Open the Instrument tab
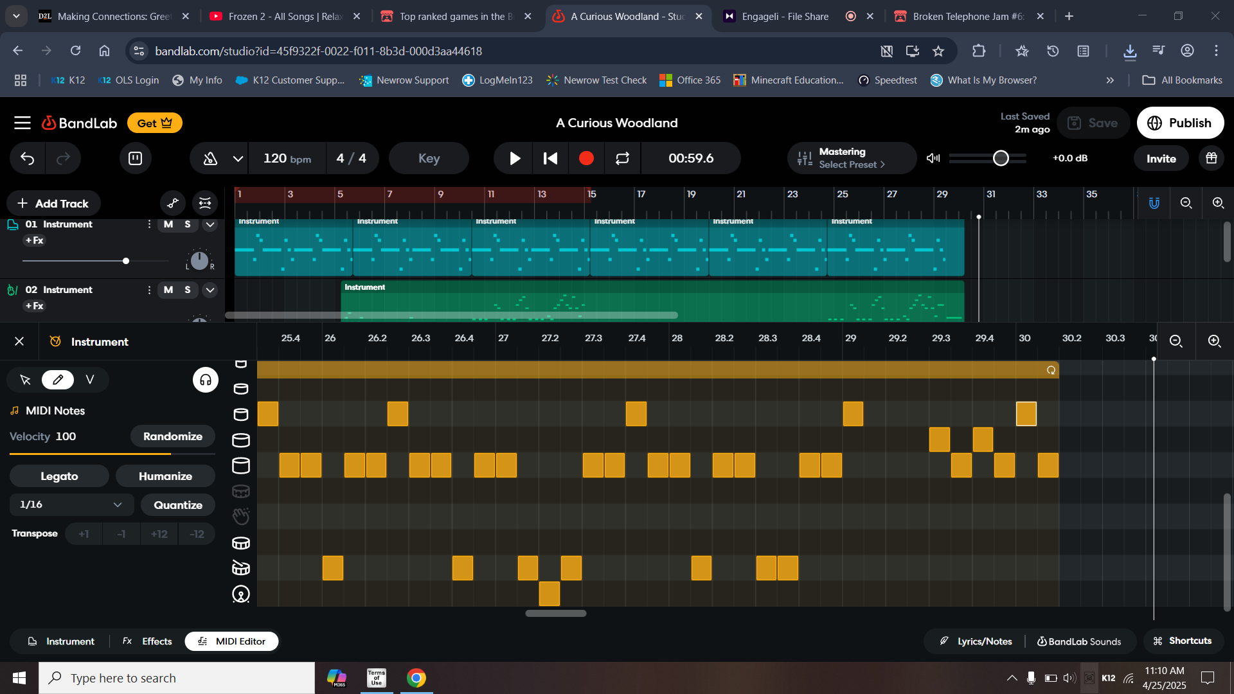 62,641
